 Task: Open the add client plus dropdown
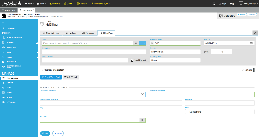pyautogui.click(x=143, y=43)
